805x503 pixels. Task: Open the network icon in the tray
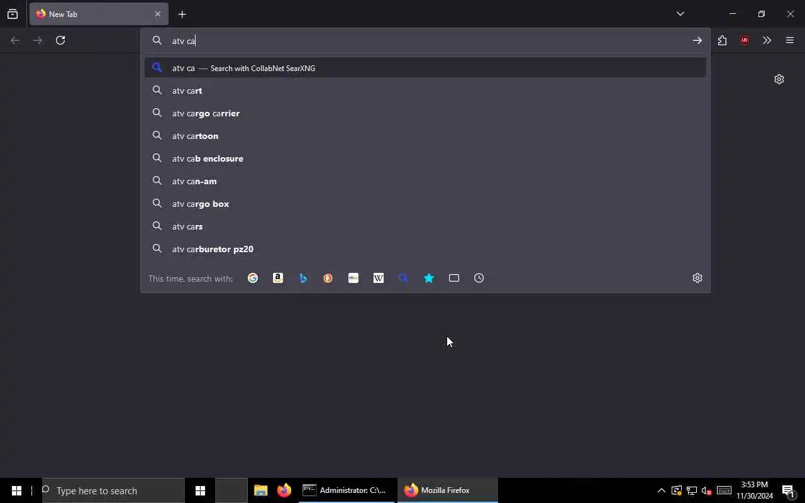[692, 490]
